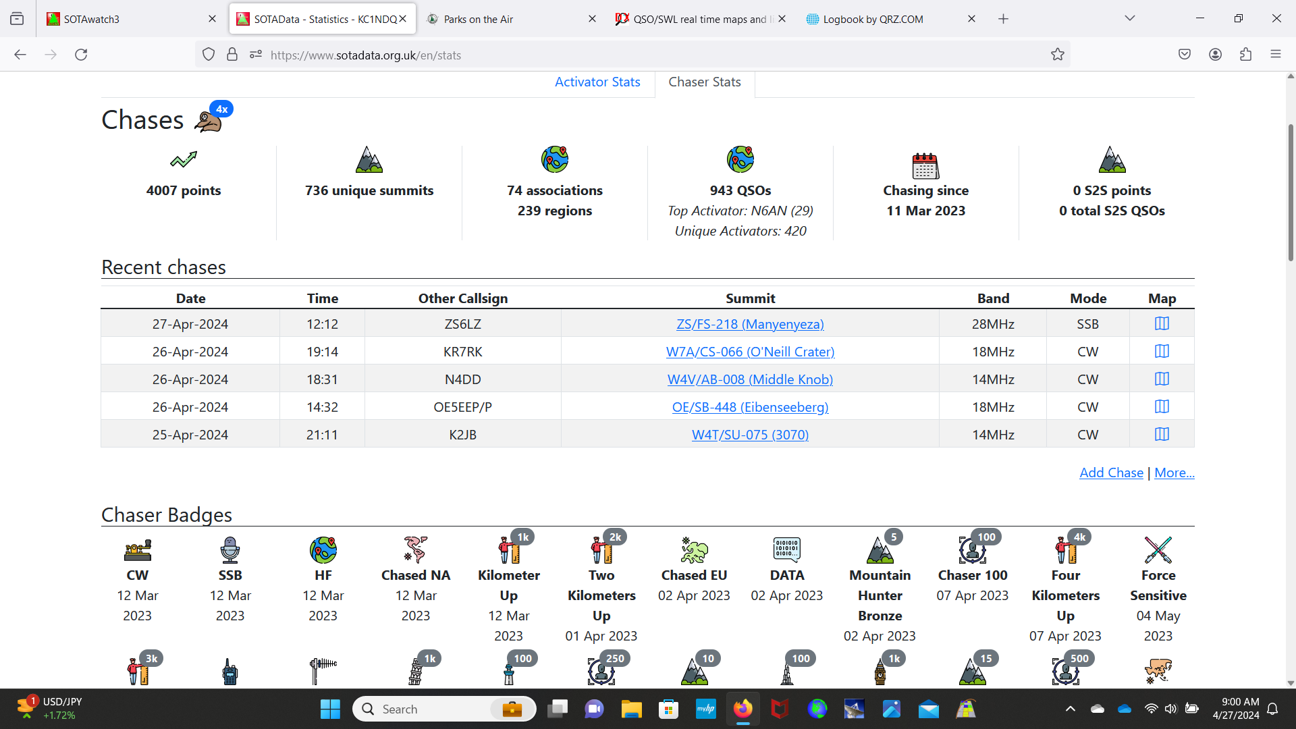The image size is (1296, 729).
Task: Click the Mountain Hunter Bronze badge icon
Action: coord(880,550)
